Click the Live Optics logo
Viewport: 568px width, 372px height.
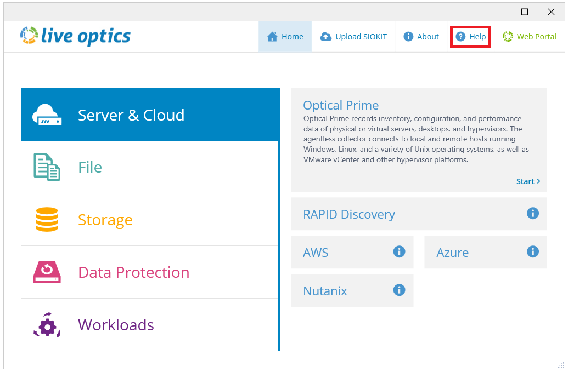(x=75, y=36)
